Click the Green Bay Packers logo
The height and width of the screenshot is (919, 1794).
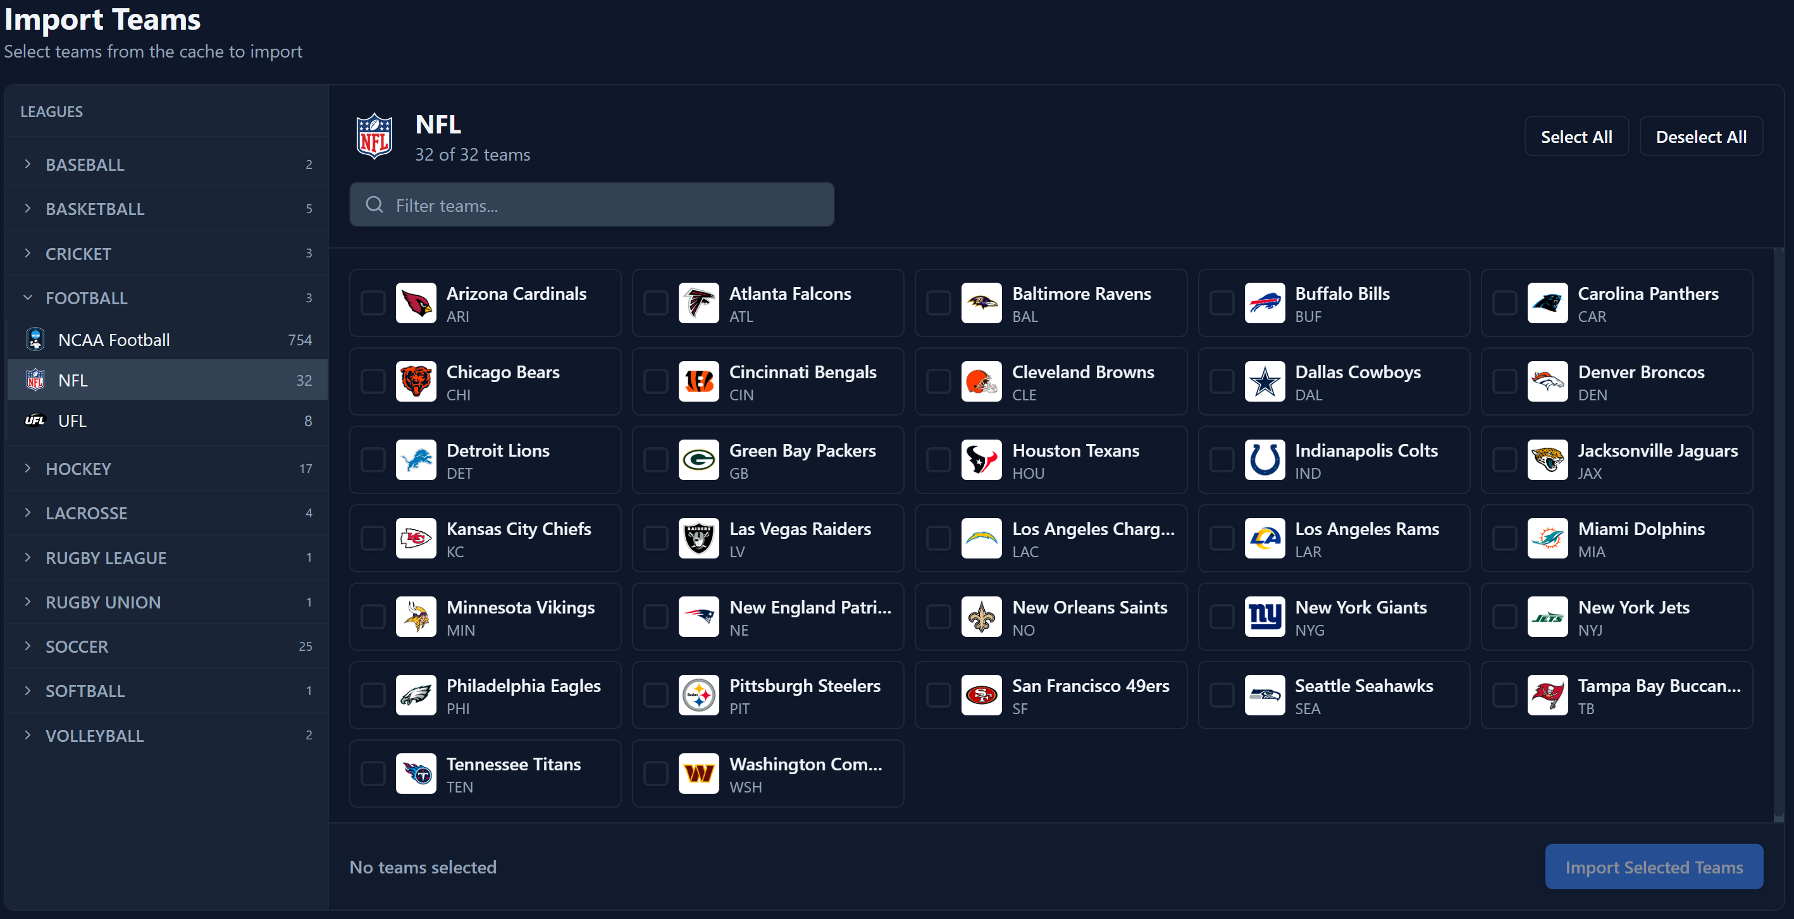click(698, 460)
